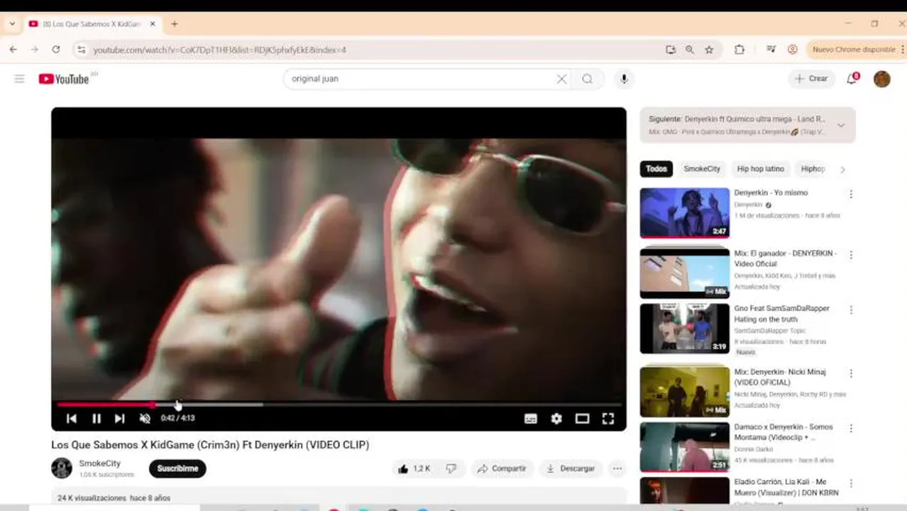Click the Crear button
This screenshot has height=511, width=907.
pos(811,79)
